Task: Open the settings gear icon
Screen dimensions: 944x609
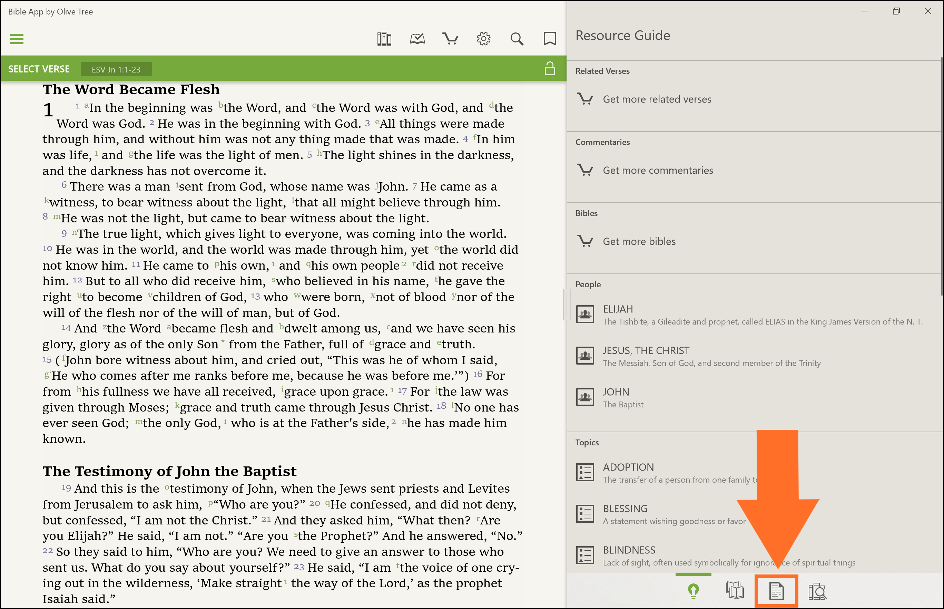Action: tap(483, 39)
